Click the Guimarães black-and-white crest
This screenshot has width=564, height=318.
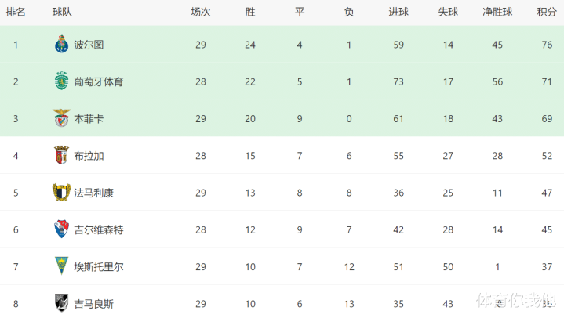tap(61, 302)
